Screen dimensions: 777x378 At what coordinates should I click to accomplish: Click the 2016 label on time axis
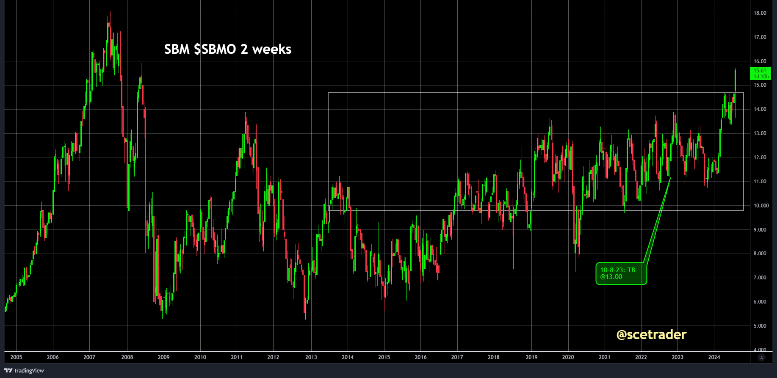(420, 357)
